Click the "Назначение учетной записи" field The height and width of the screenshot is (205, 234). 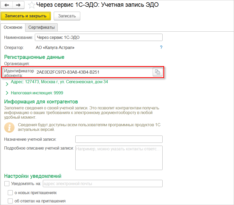pyautogui.click(x=119, y=139)
